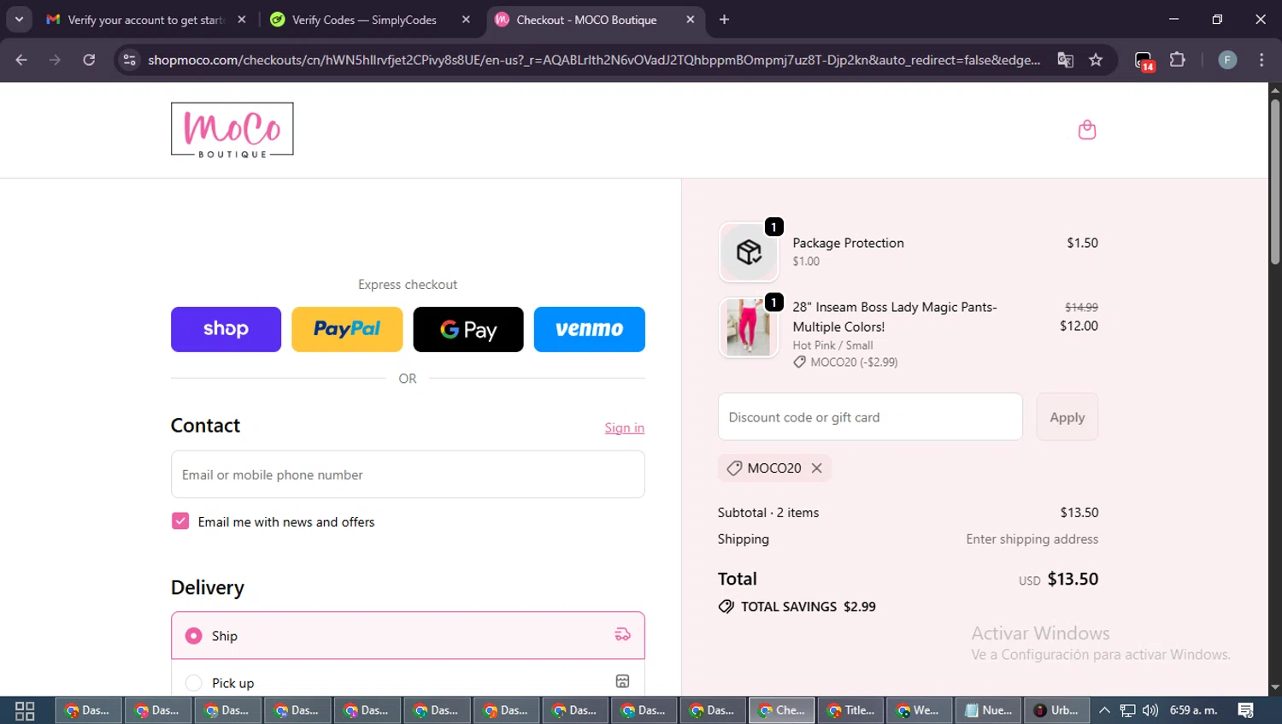Open the Extensions puzzle icon
Screen dimensions: 1282x724
pyautogui.click(x=1178, y=60)
